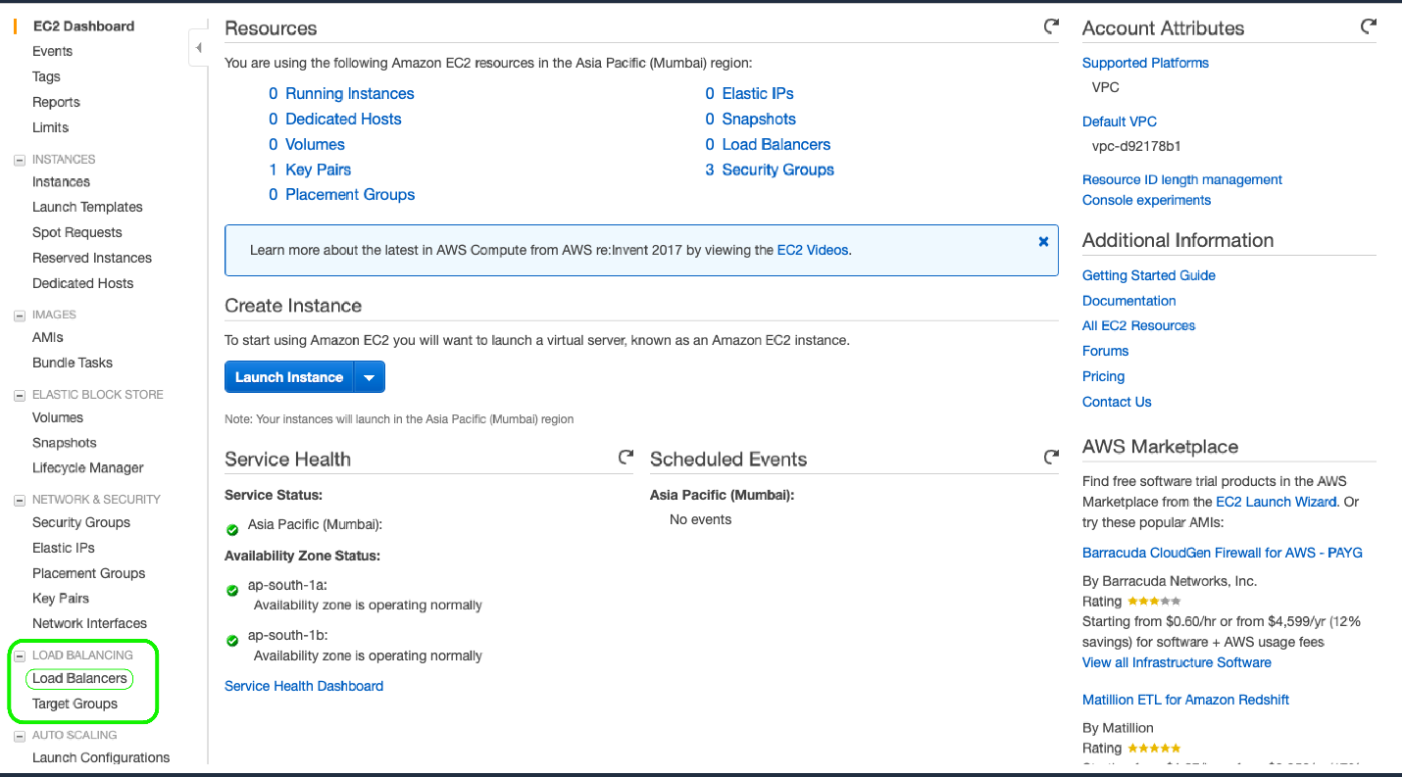Click the Running Instances resource link
Viewport: 1402px width, 777px height.
(350, 93)
